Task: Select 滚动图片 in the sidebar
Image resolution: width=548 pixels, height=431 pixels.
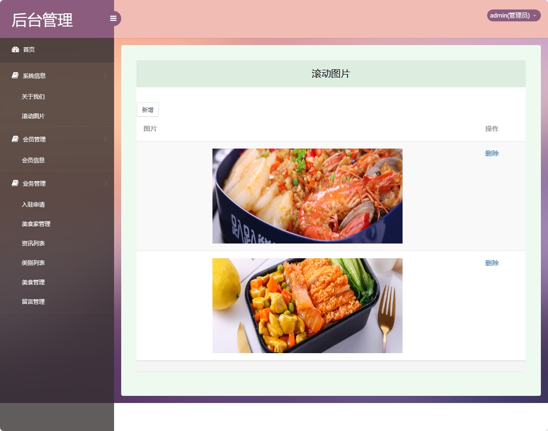Action: [x=32, y=116]
